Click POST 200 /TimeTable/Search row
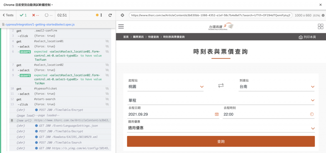The width and height of the screenshot is (326, 153). (x=60, y=143)
